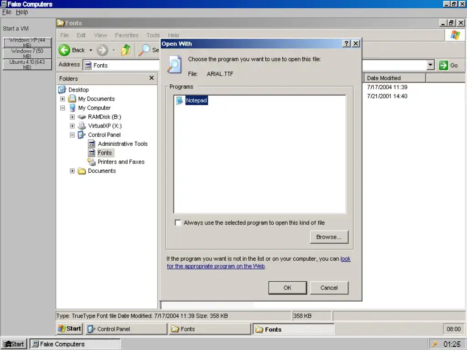Click the Open With help question-mark button
467x350 pixels.
(347, 43)
